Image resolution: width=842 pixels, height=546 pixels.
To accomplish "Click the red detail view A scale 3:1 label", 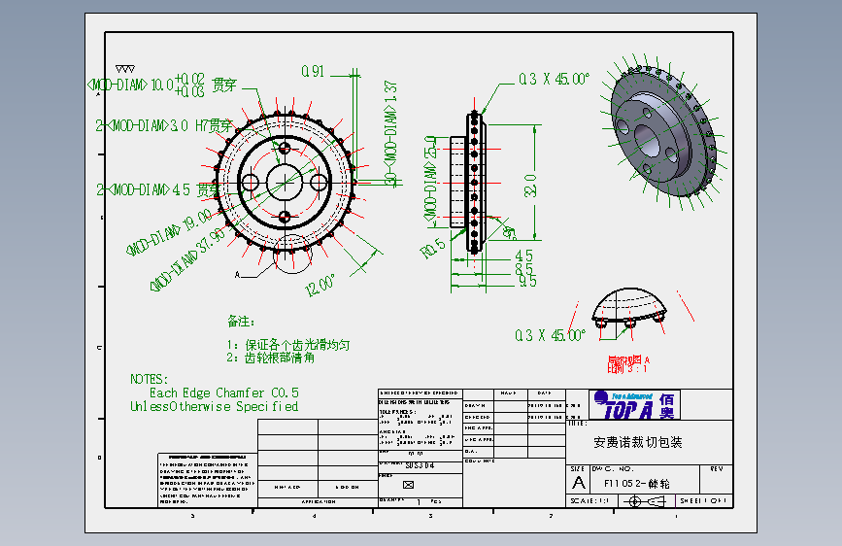I will 628,363.
